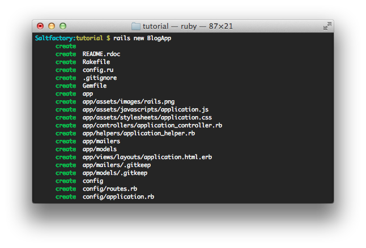Click the red close window button
366x248 pixels.
click(40, 26)
